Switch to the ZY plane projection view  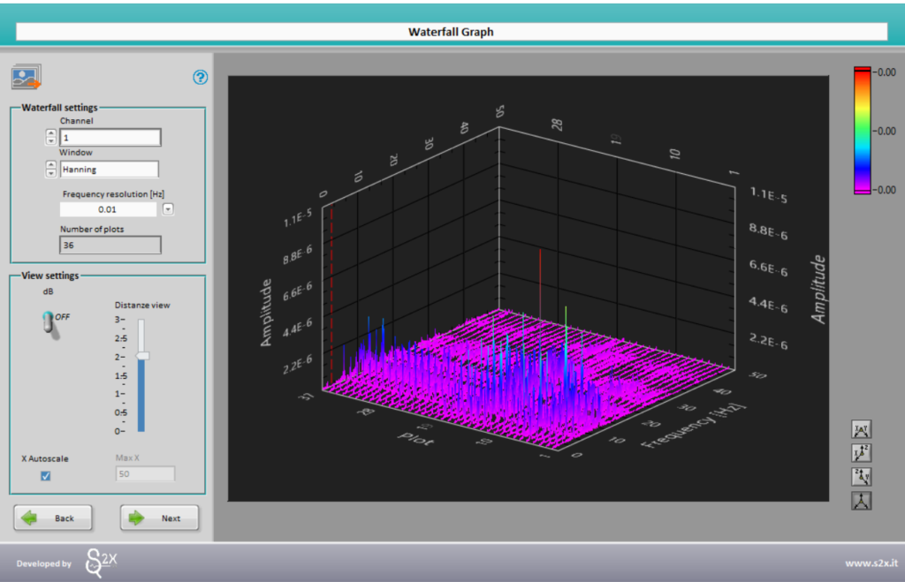click(x=861, y=477)
